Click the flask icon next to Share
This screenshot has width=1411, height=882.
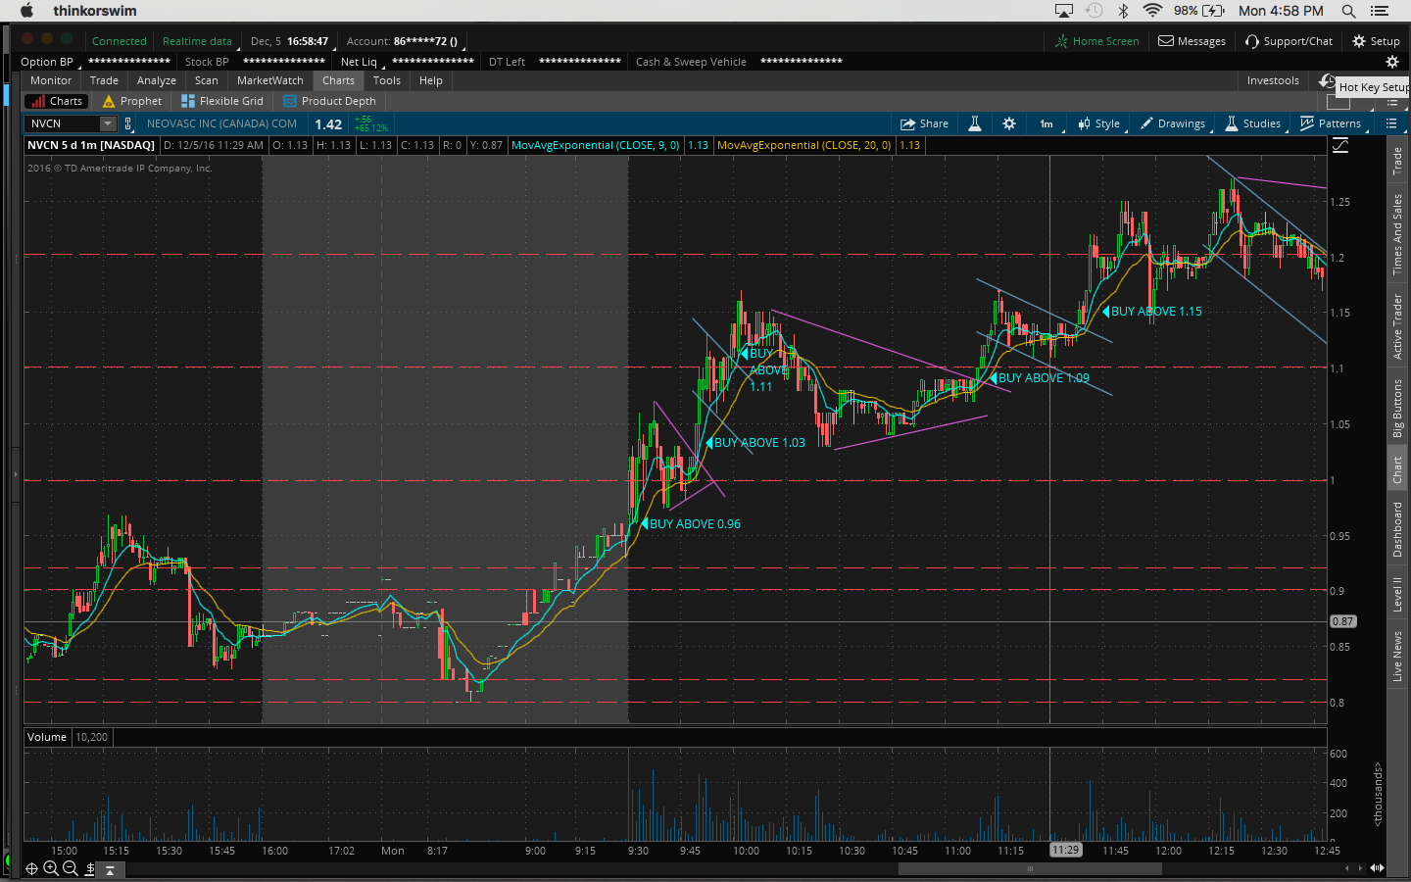click(975, 123)
